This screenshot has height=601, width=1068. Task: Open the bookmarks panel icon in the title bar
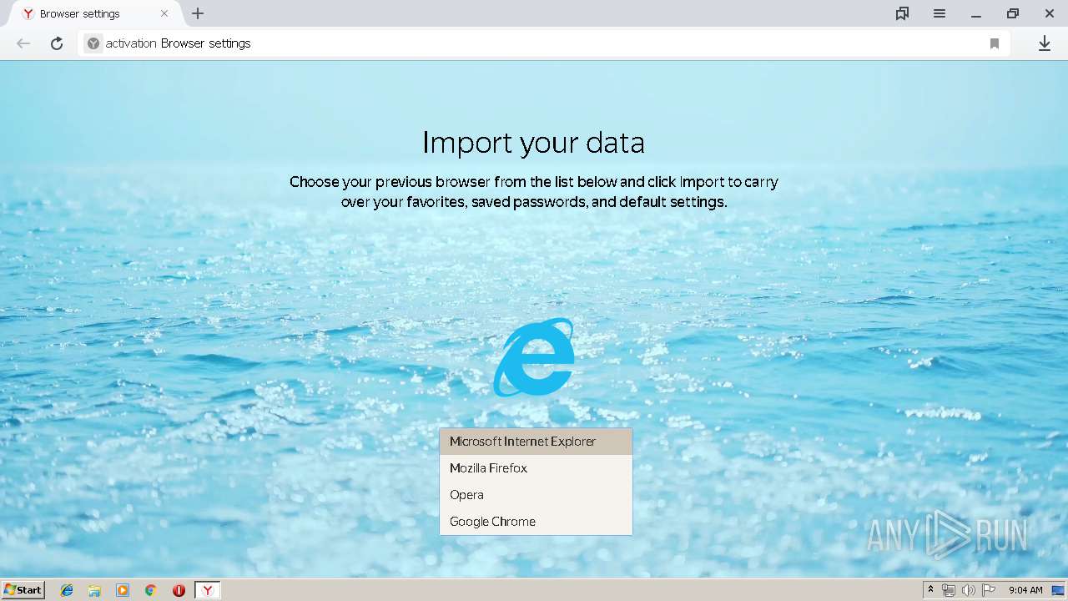click(x=902, y=13)
